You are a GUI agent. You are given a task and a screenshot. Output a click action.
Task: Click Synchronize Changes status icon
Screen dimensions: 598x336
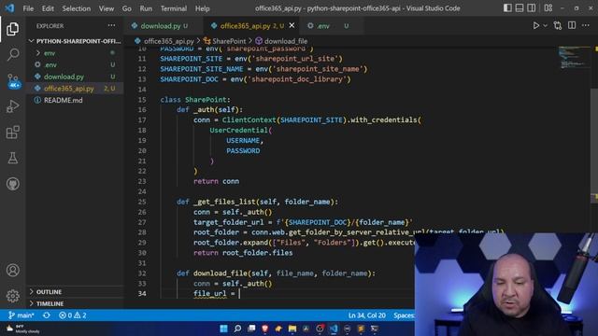pyautogui.click(x=47, y=315)
